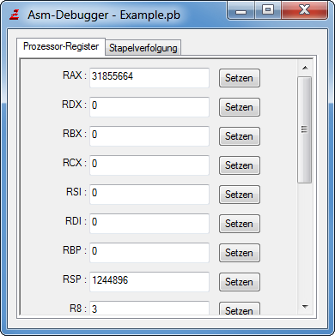Focus the RDX value field
This screenshot has width=335, height=336.
(x=149, y=107)
